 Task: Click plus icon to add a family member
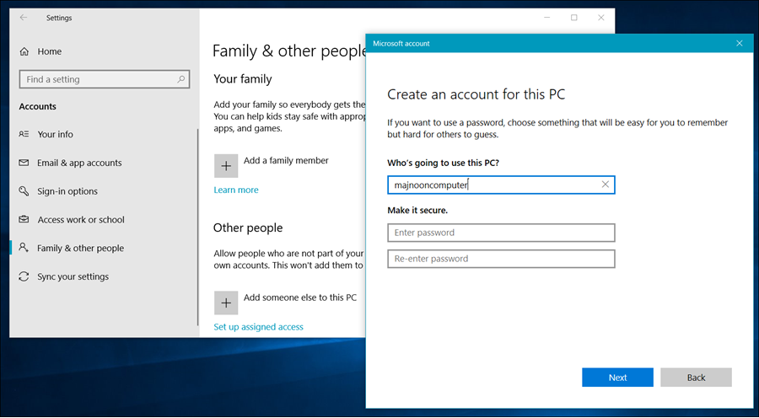tap(226, 166)
